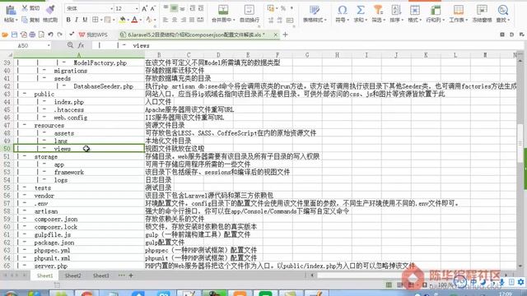Screen dimensions: 527x296
Task: Click the Freeze Panes (冻结窗格) button
Action: coord(482,14)
